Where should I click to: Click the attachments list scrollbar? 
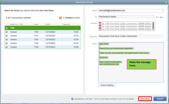[x=153, y=26]
